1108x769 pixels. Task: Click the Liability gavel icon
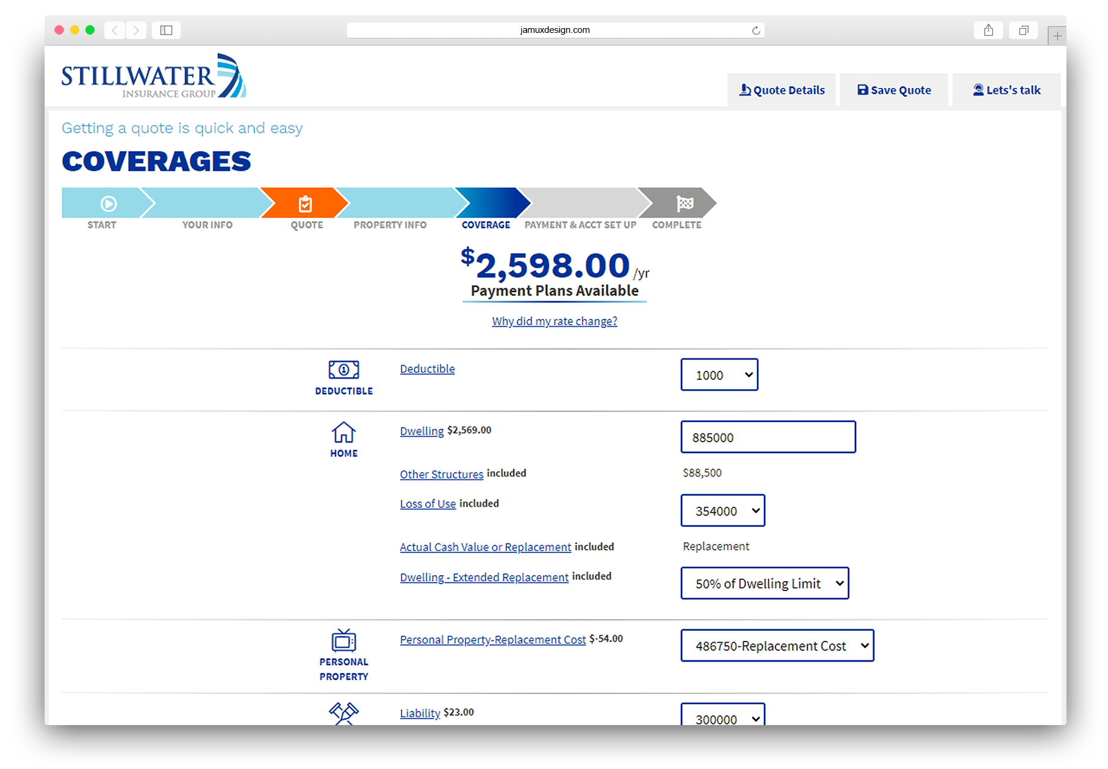(344, 713)
